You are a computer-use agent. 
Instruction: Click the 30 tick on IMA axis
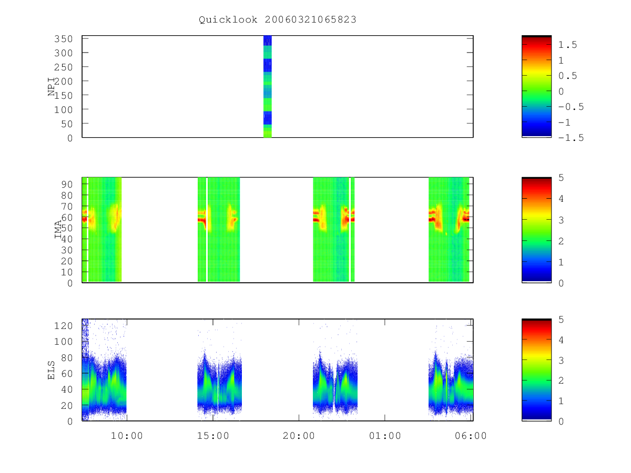click(66, 250)
